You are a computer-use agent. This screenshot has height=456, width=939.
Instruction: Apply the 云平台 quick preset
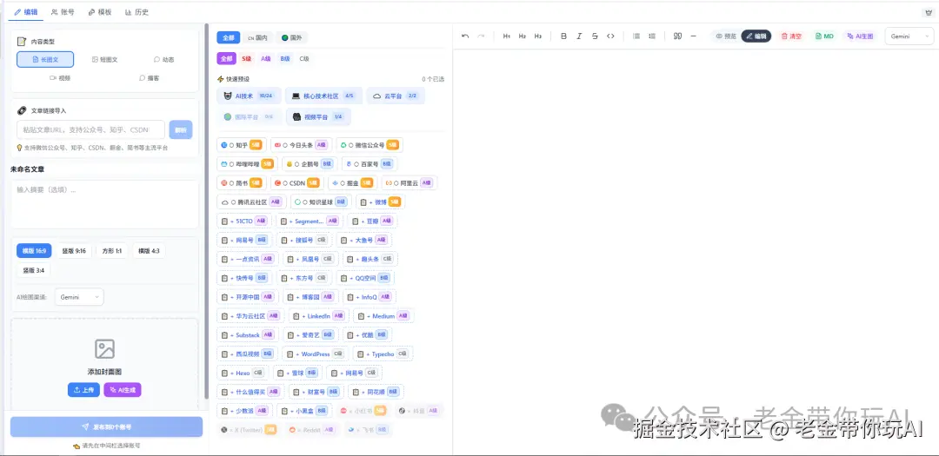tap(396, 96)
